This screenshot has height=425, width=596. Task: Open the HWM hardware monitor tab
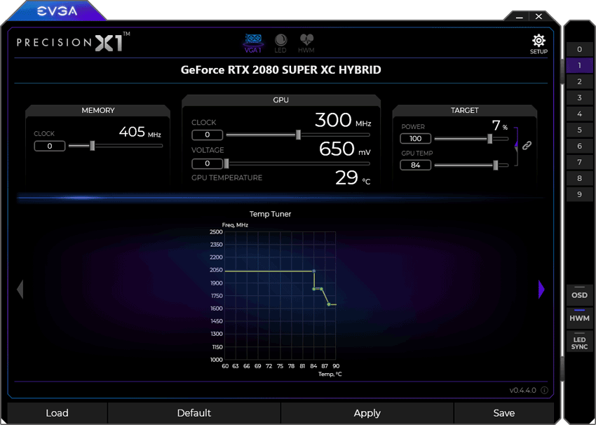pos(306,43)
